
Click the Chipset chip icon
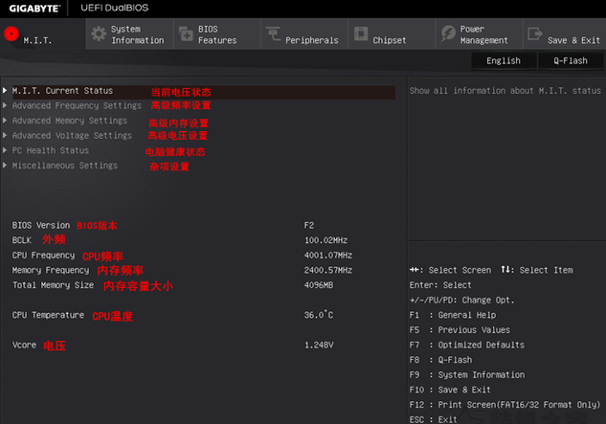361,33
